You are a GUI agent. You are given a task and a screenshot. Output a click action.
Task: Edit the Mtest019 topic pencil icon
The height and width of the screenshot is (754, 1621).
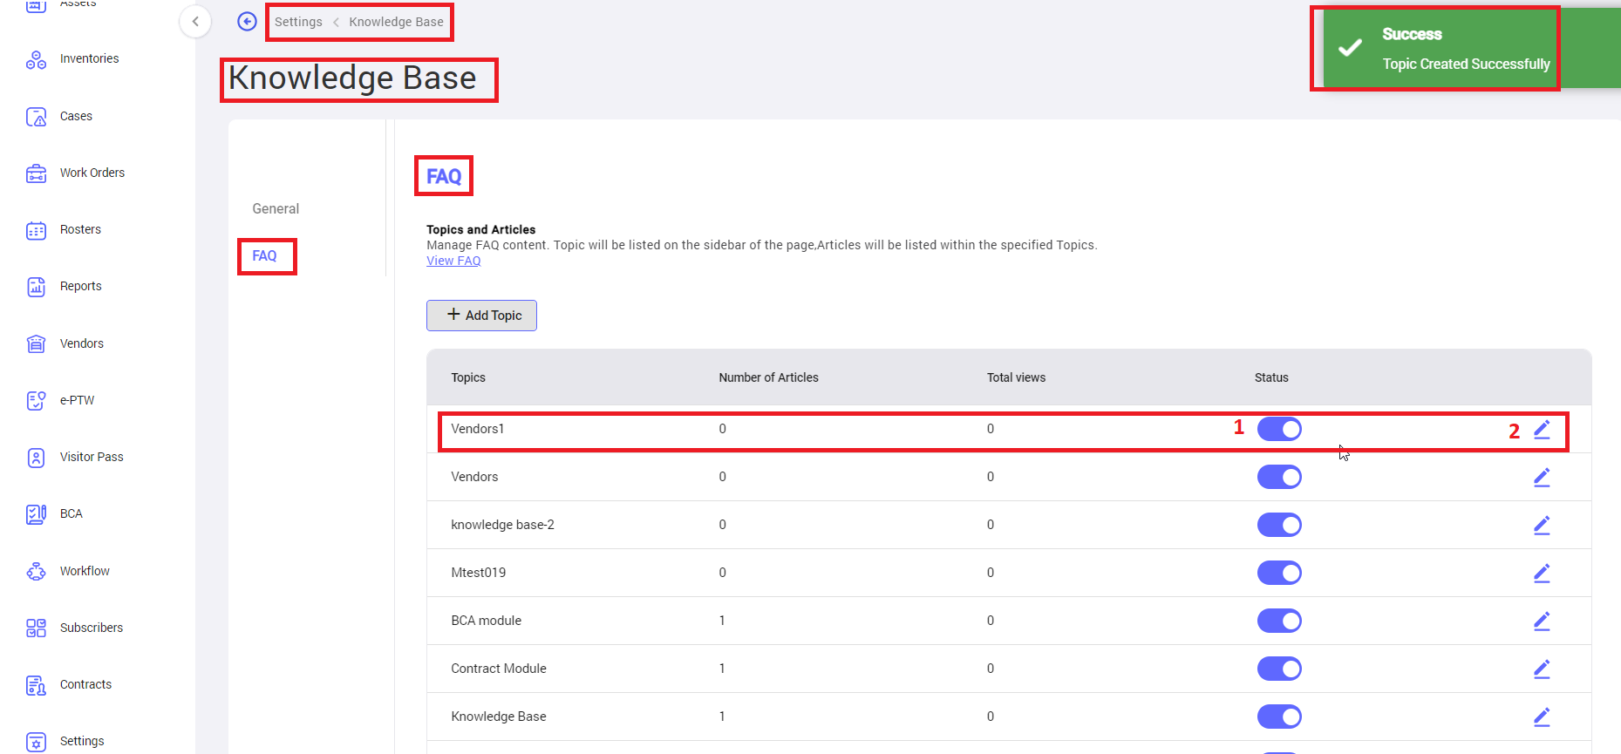(x=1542, y=573)
